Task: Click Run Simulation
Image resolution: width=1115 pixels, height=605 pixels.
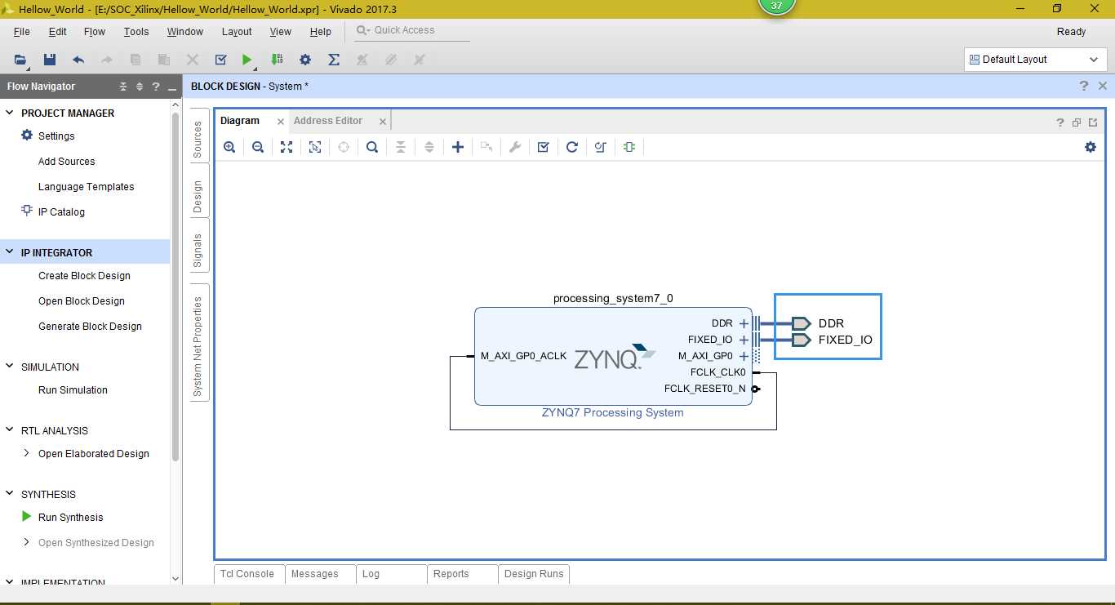Action: [73, 390]
